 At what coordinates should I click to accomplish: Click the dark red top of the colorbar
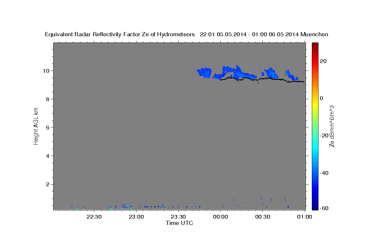point(315,45)
